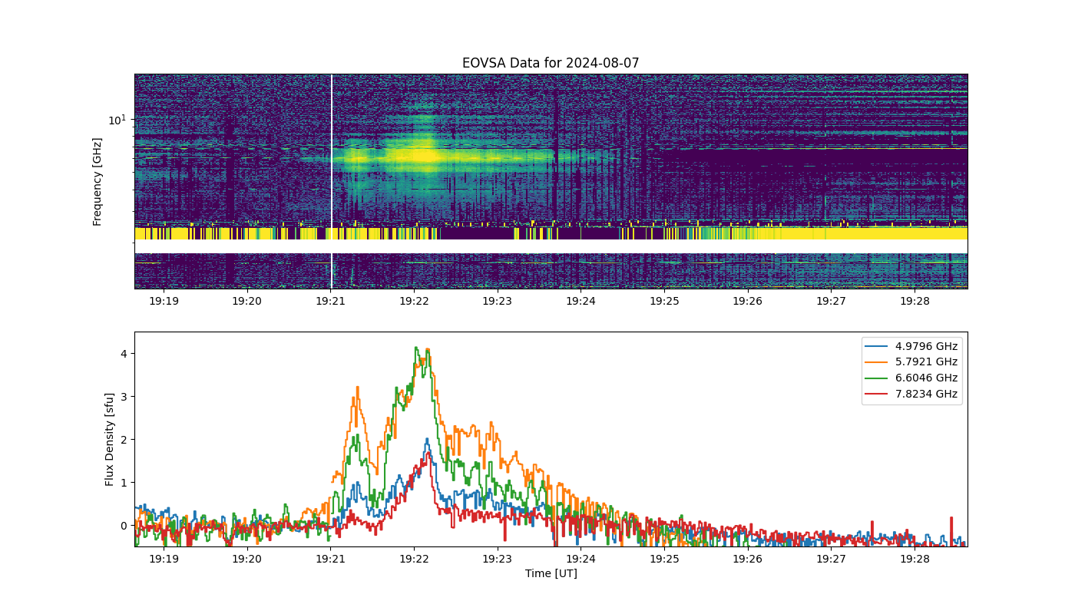Click the 'Frequency [GHz]' axis label
The width and height of the screenshot is (1075, 614).
[x=98, y=181]
